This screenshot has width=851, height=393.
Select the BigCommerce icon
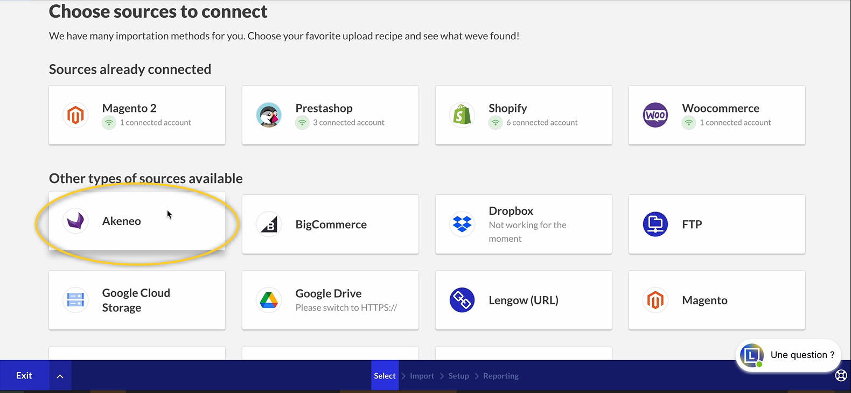[269, 224]
